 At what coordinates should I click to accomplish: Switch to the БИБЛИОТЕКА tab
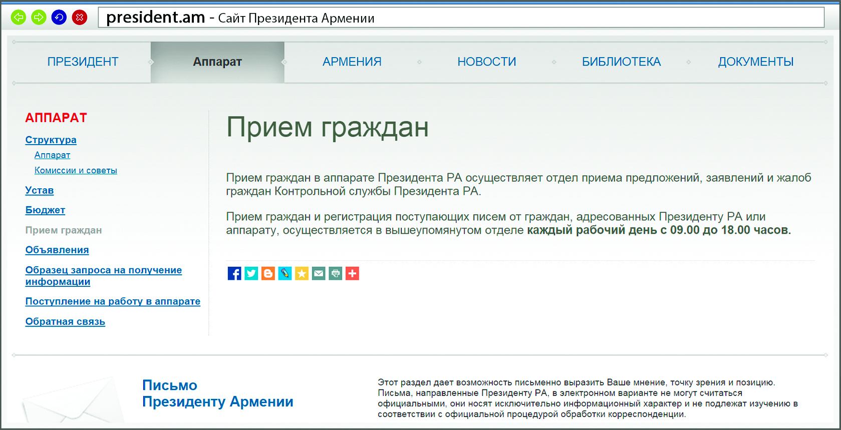pos(621,62)
